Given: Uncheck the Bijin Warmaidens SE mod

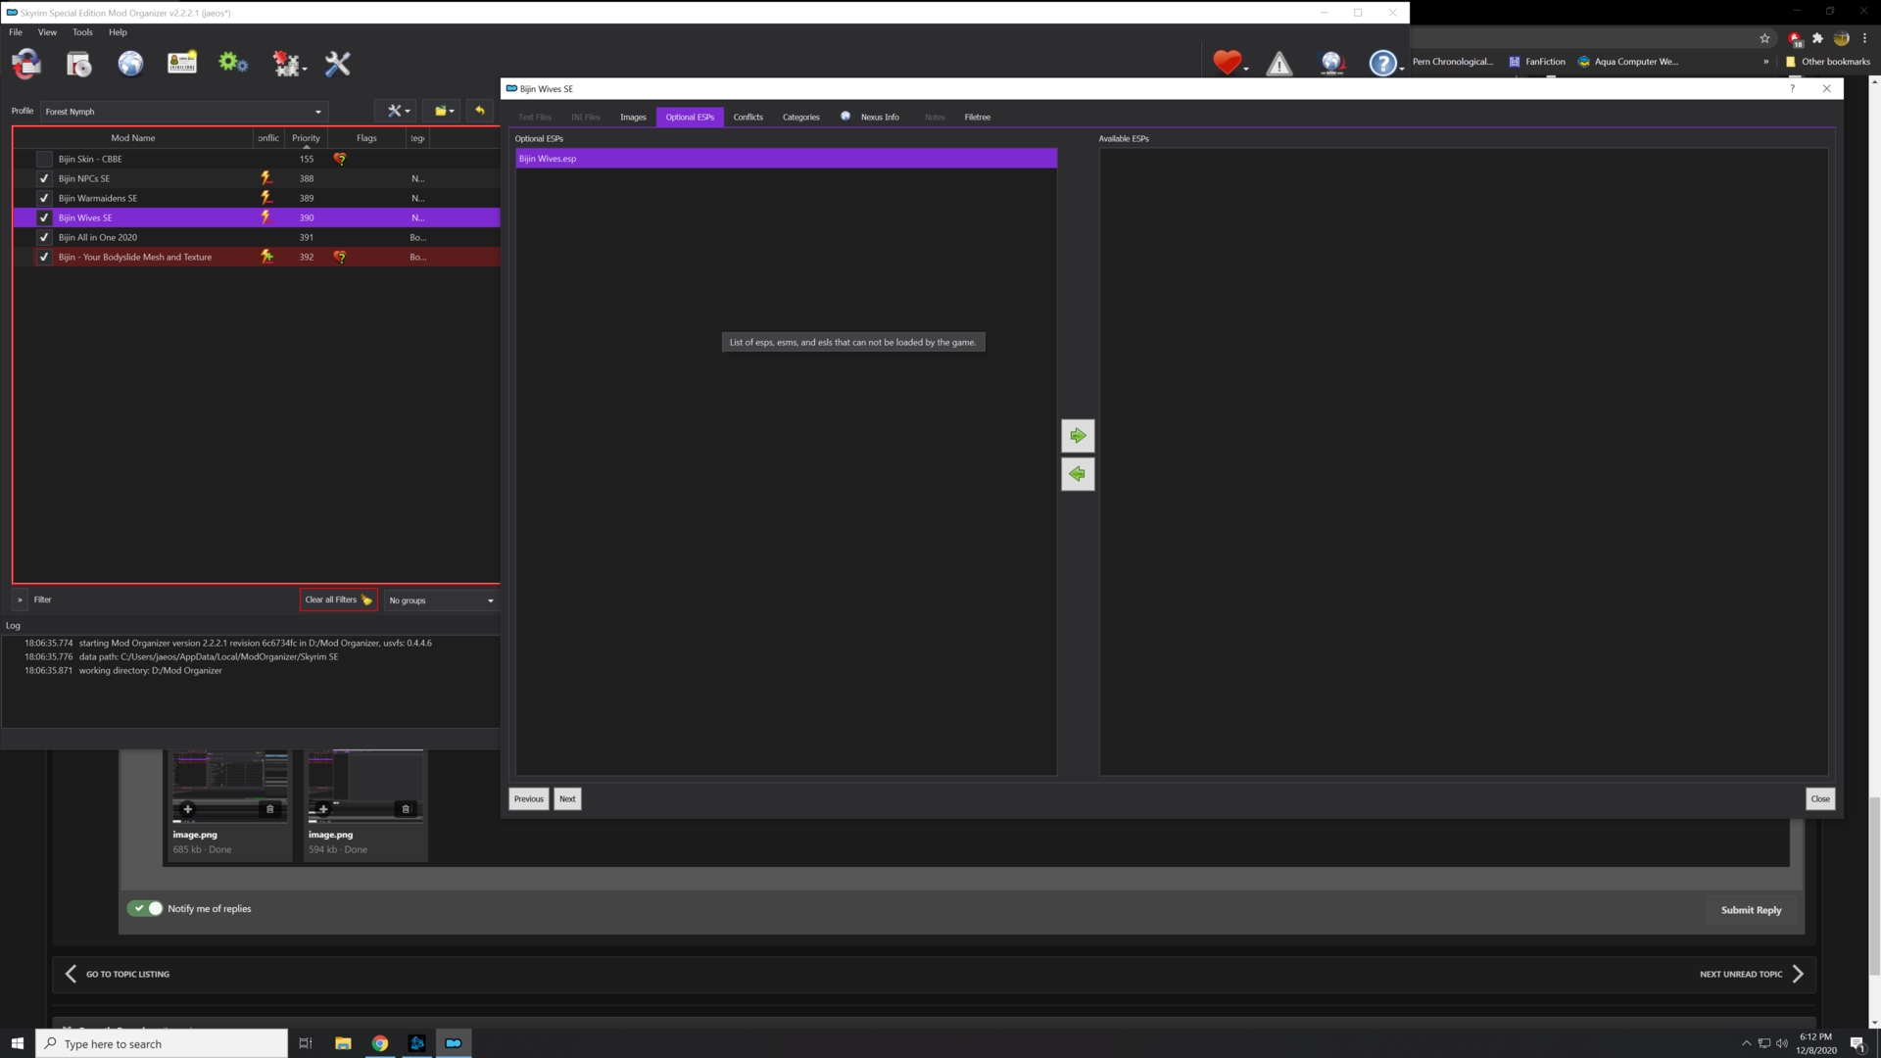Looking at the screenshot, I should [x=44, y=198].
